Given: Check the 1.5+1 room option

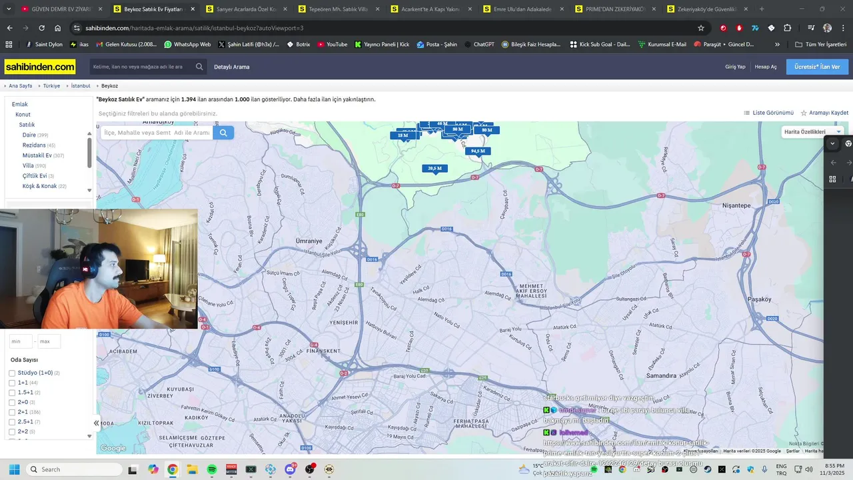Looking at the screenshot, I should 12,393.
